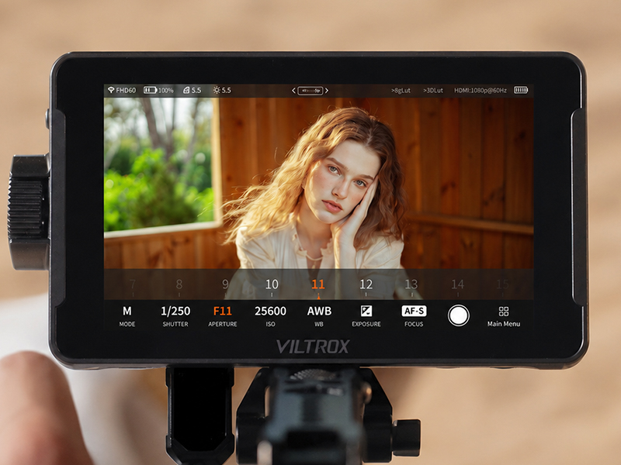Tap the round shutter record button
The image size is (621, 465).
[x=459, y=315]
